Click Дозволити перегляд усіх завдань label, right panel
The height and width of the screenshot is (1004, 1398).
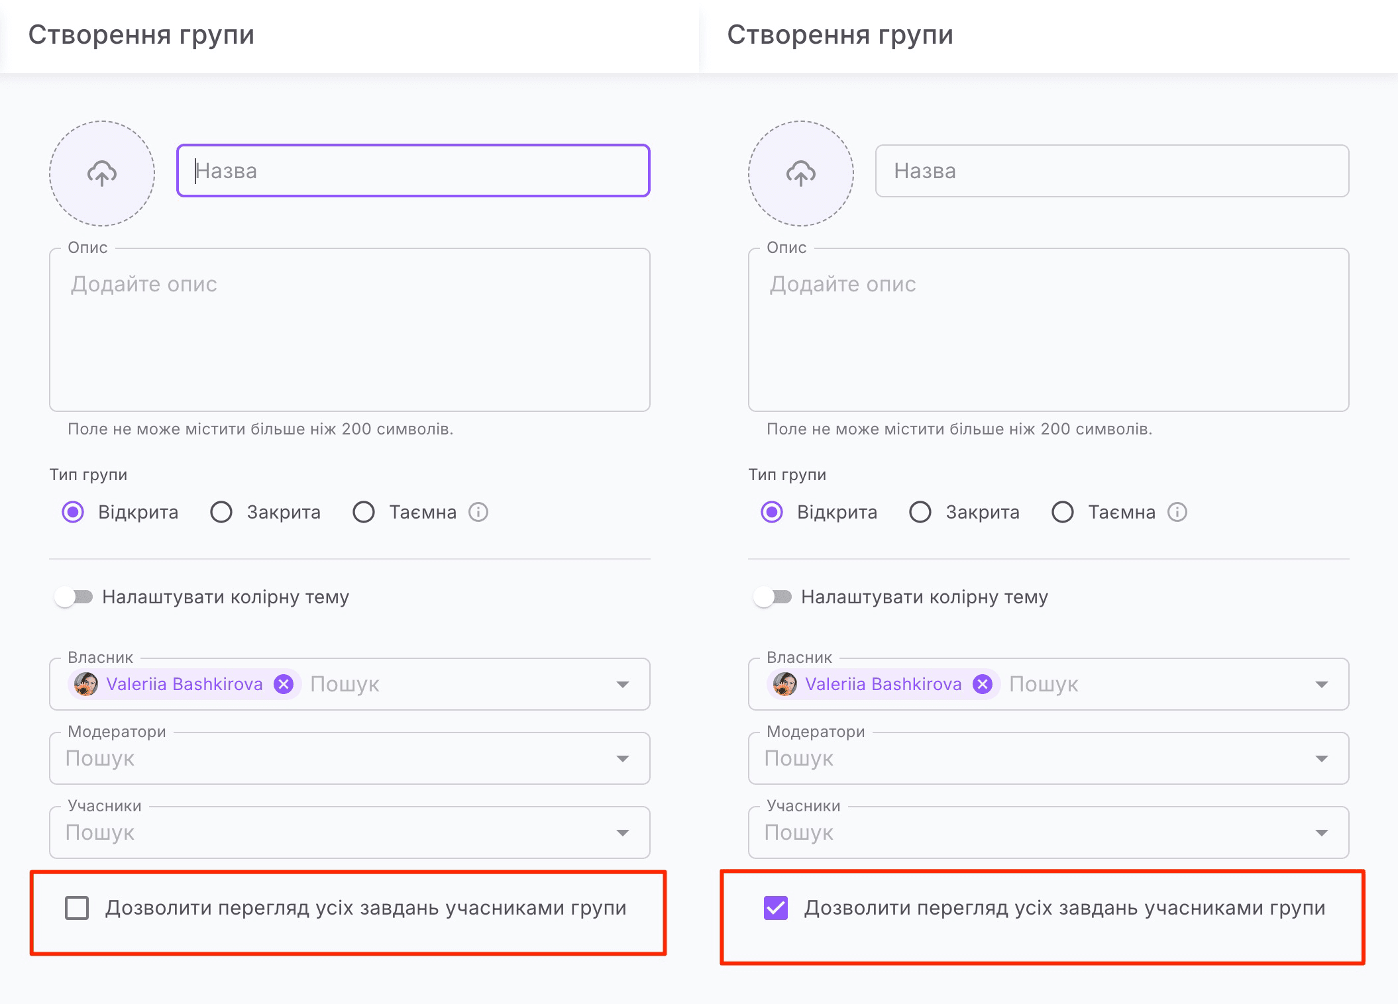pos(1065,908)
